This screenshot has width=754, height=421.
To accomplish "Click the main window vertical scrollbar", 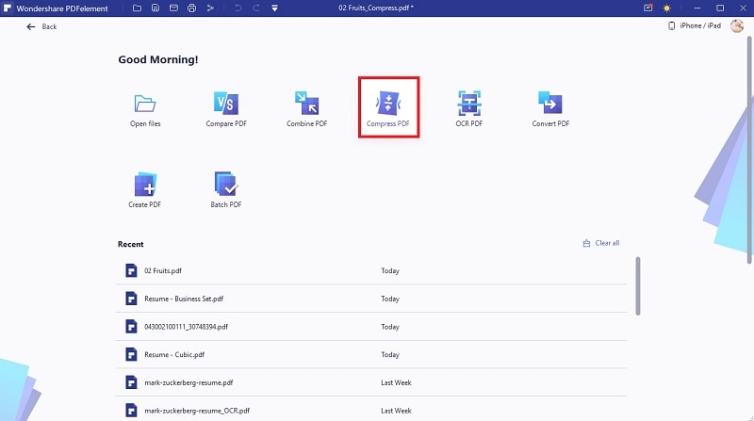I will (x=749, y=149).
